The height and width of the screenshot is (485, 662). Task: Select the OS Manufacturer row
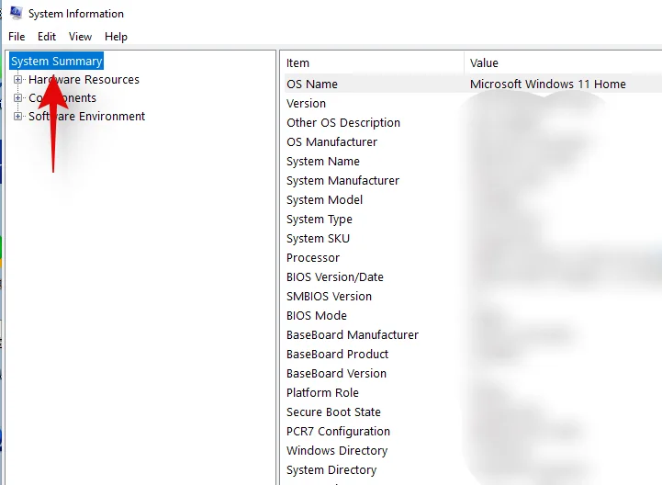pyautogui.click(x=472, y=142)
